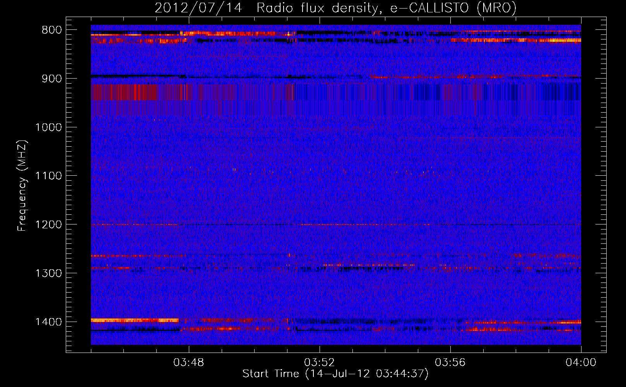
Task: Click the 03:52 time tick label
Action: point(320,363)
